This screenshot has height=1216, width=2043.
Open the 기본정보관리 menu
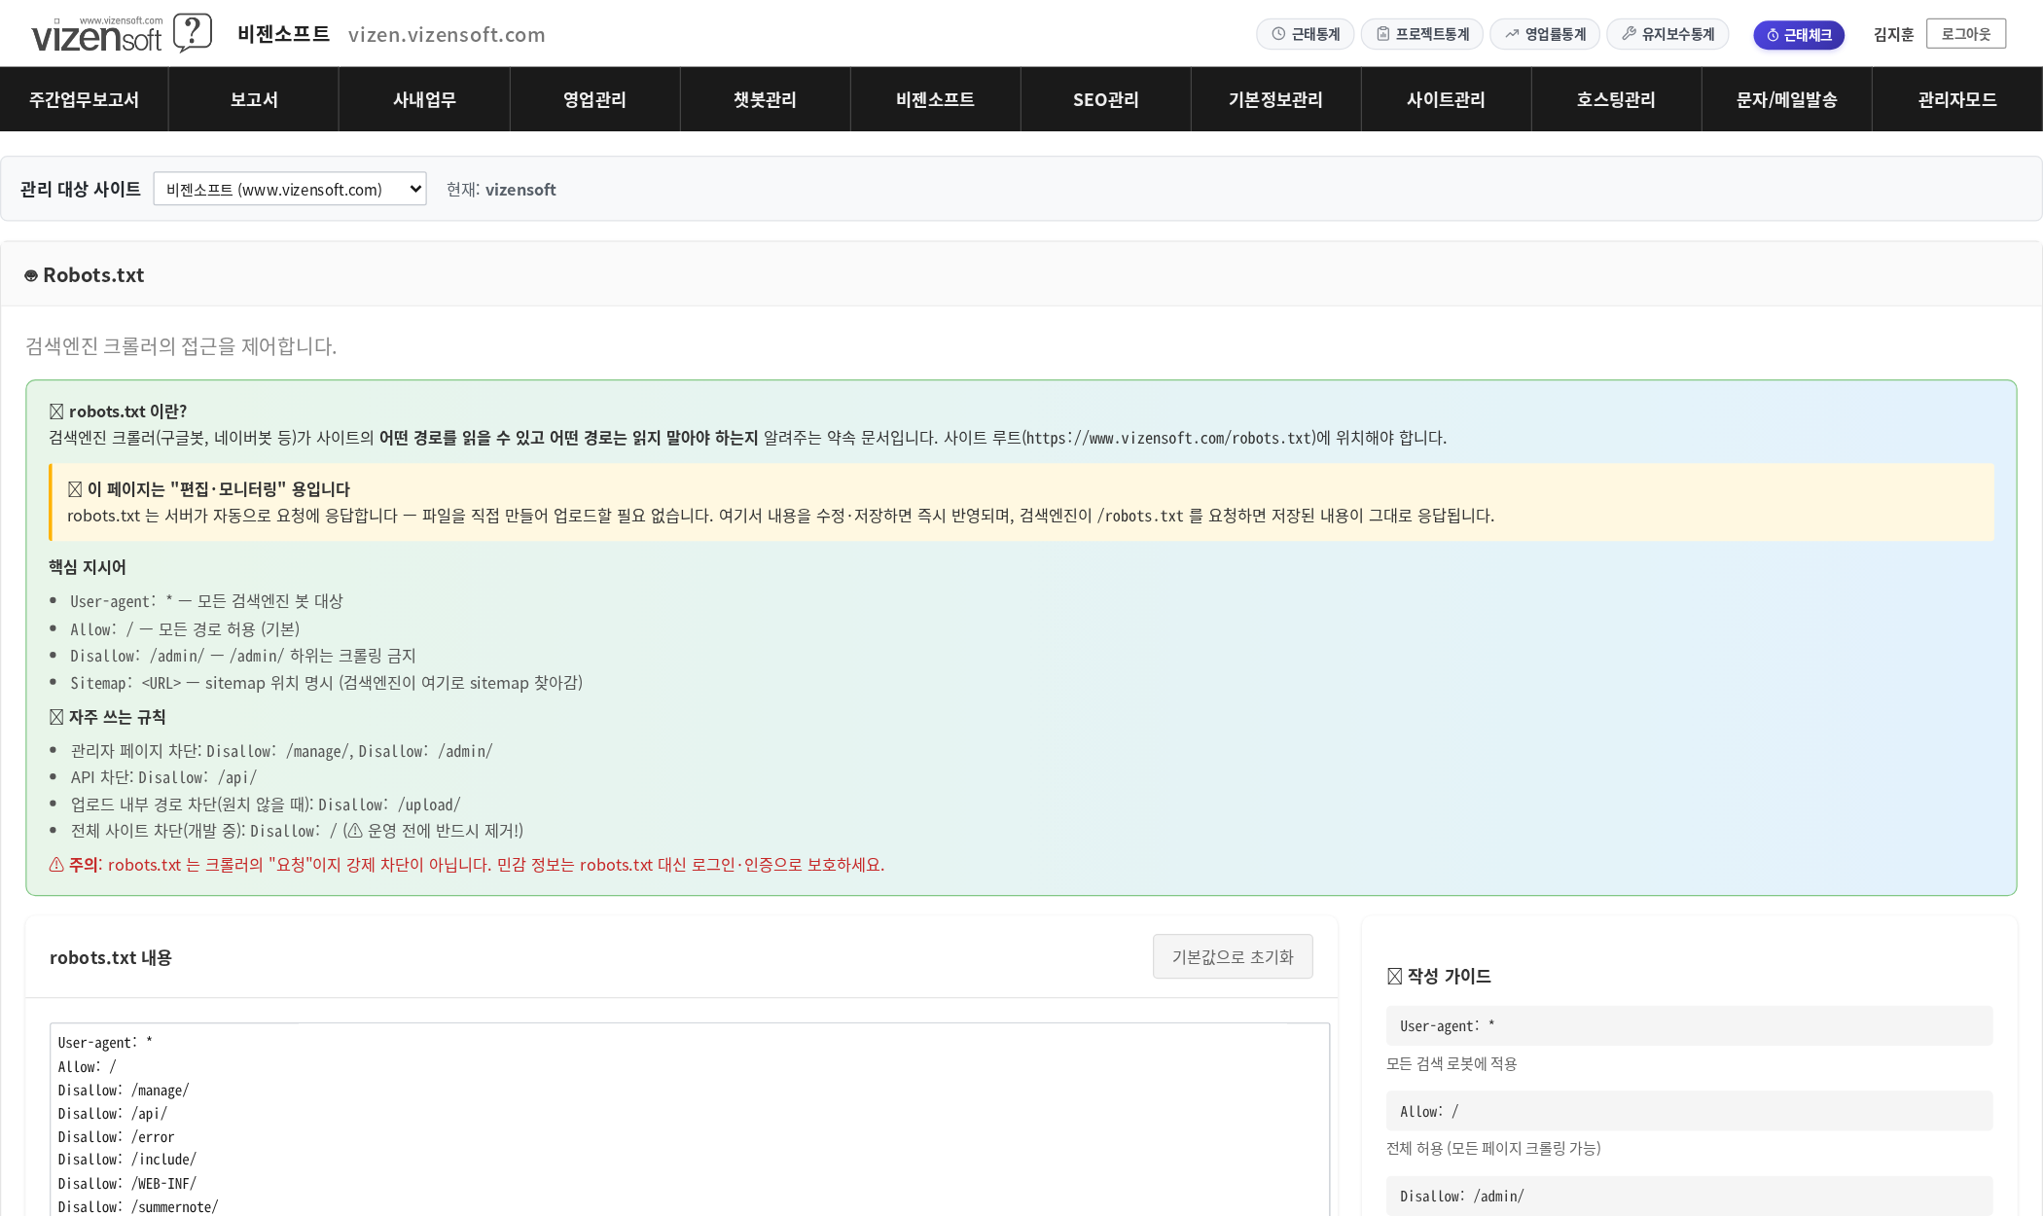[x=1275, y=99]
